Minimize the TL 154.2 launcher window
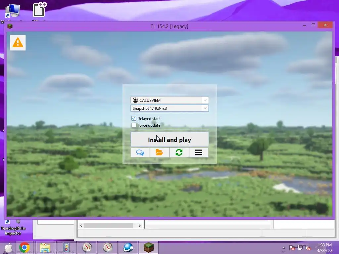Image resolution: width=339 pixels, height=254 pixels. click(305, 25)
